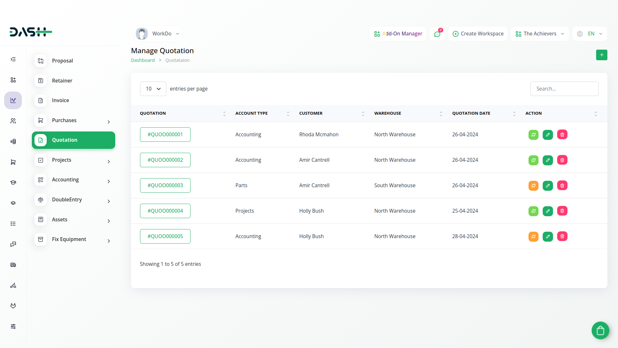Open The Achievers workspace dropdown

[539, 34]
